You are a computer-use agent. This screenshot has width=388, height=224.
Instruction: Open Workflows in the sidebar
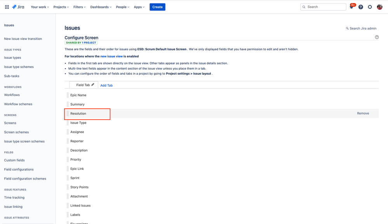tap(12, 95)
